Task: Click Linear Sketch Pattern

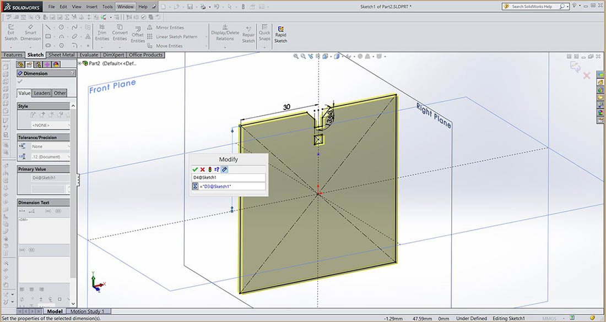Action: pyautogui.click(x=172, y=37)
